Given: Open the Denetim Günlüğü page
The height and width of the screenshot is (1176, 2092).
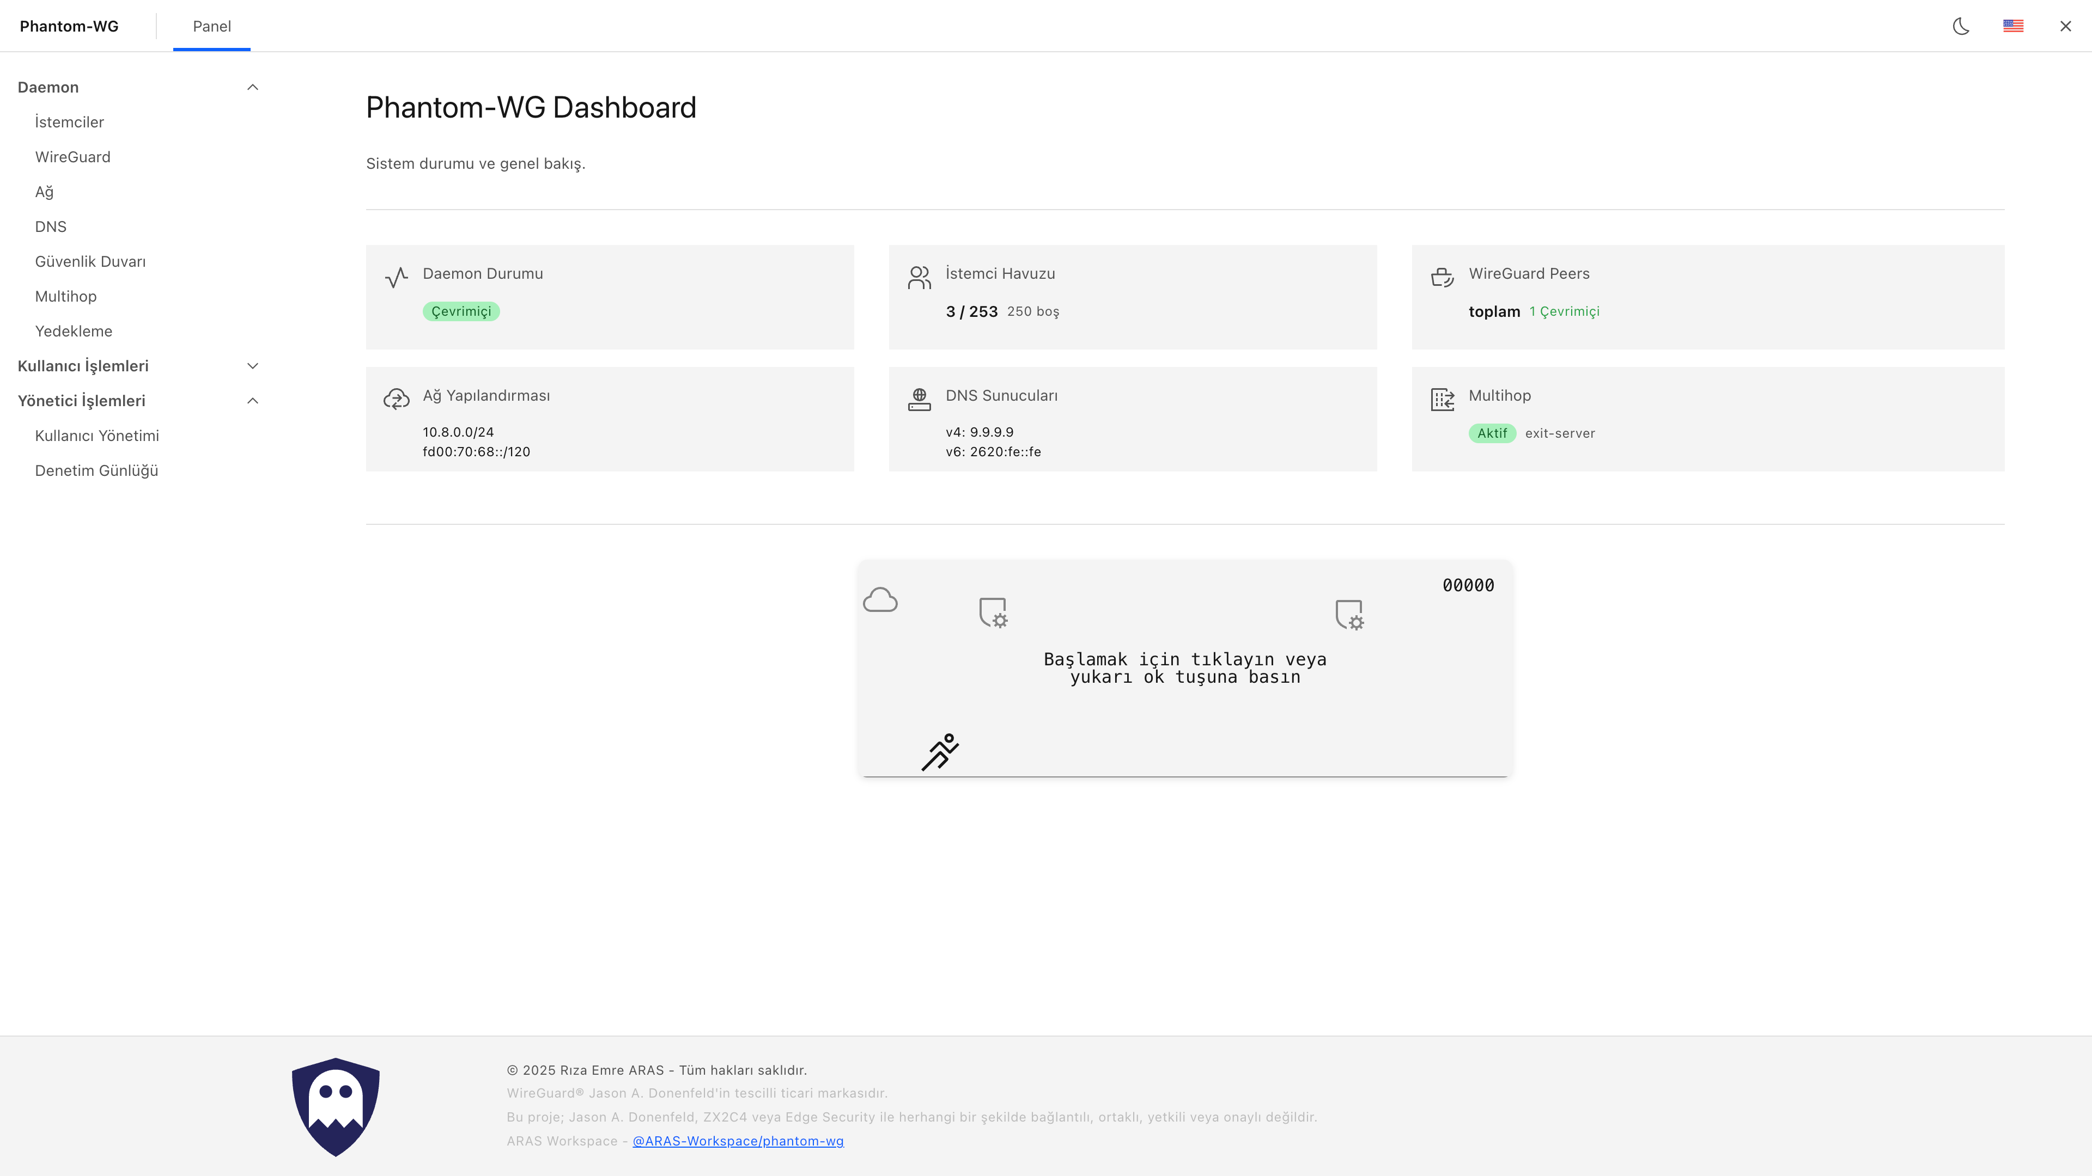Looking at the screenshot, I should coord(96,471).
